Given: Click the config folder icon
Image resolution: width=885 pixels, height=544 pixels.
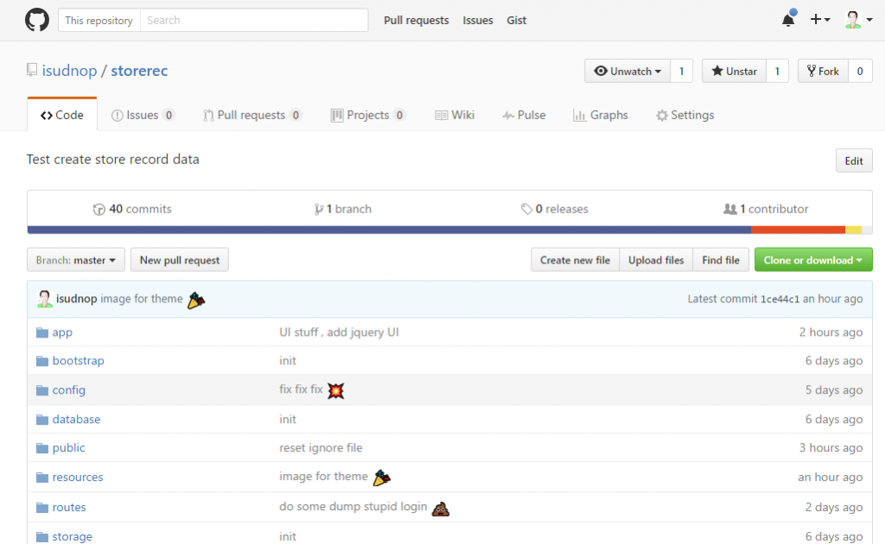Looking at the screenshot, I should coord(41,390).
